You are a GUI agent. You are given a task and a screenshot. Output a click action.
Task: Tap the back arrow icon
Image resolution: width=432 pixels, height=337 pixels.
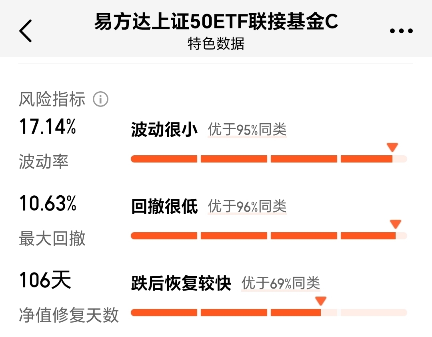click(x=26, y=31)
